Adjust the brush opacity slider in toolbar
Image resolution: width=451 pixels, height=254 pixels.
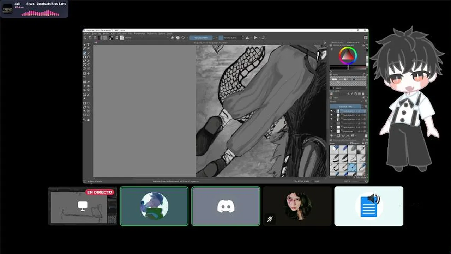[201, 38]
